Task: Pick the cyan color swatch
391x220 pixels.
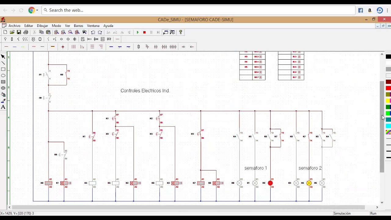Action: [x=388, y=126]
